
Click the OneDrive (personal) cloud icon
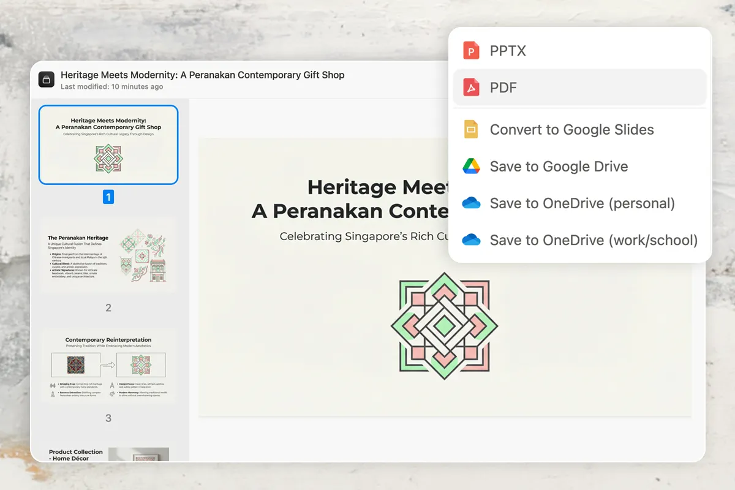470,203
